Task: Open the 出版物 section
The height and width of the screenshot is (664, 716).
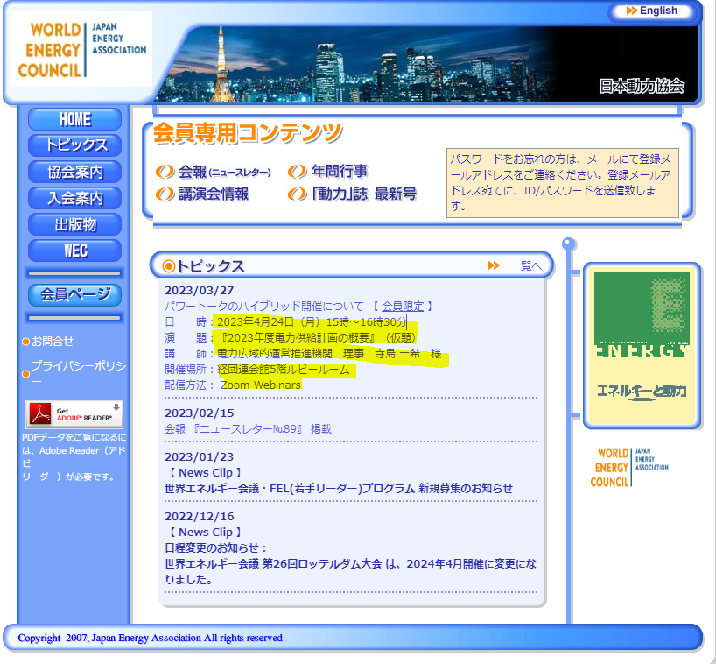Action: pos(75,224)
